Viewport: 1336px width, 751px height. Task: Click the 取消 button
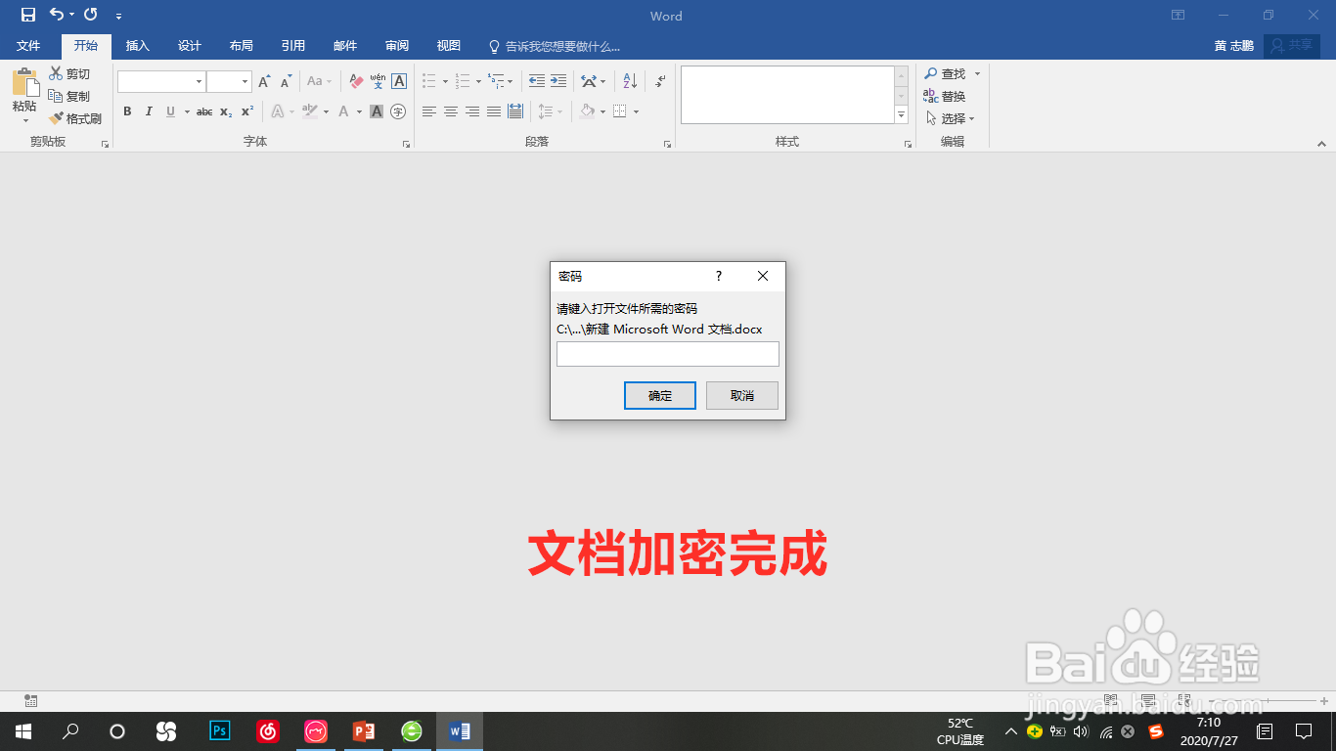click(741, 395)
